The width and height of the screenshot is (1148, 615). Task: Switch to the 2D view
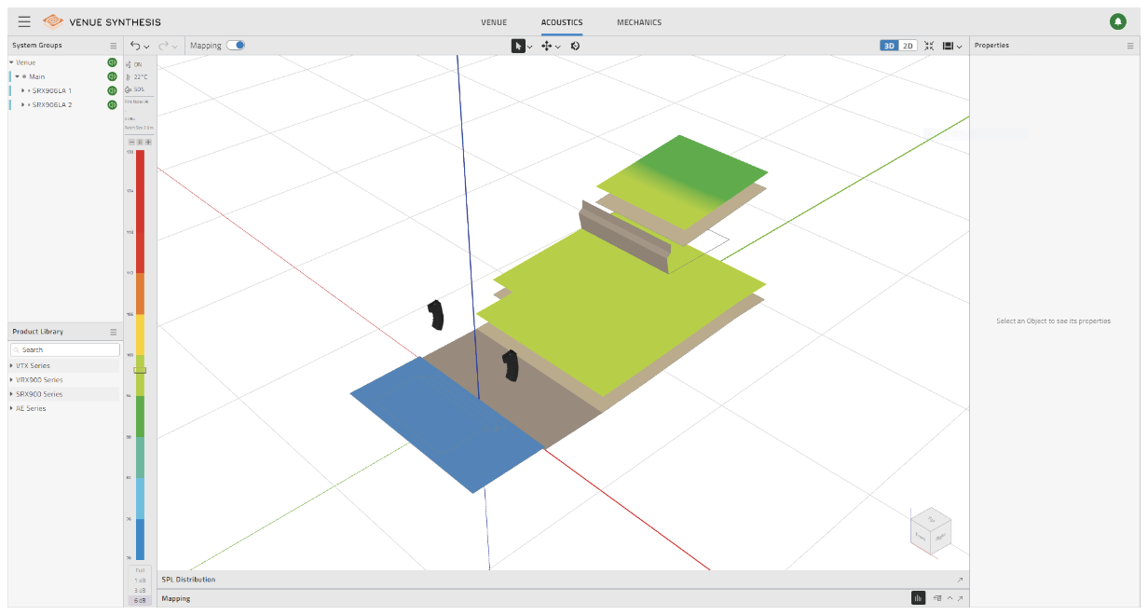908,45
